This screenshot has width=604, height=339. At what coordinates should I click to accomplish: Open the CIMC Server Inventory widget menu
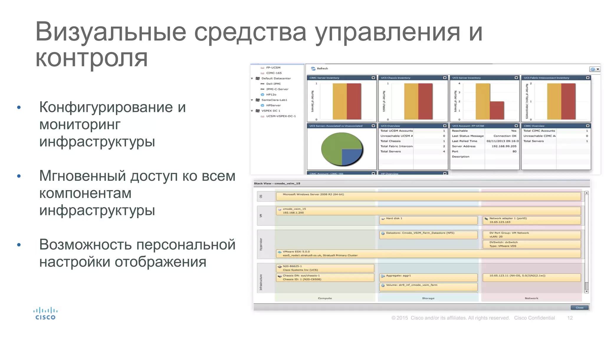(x=373, y=78)
